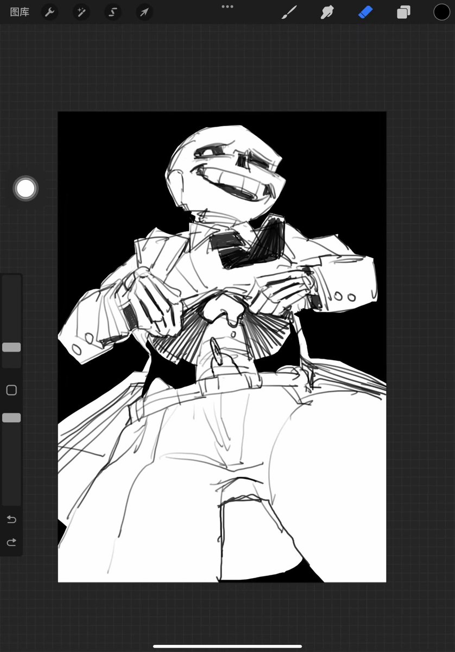This screenshot has width=455, height=652.
Task: Select the Transform arrow tool
Action: coord(144,12)
